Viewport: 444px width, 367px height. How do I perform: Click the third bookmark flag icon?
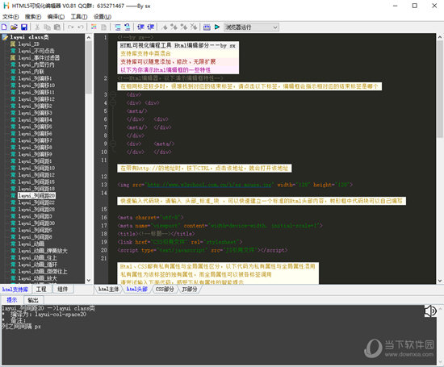(x=184, y=27)
